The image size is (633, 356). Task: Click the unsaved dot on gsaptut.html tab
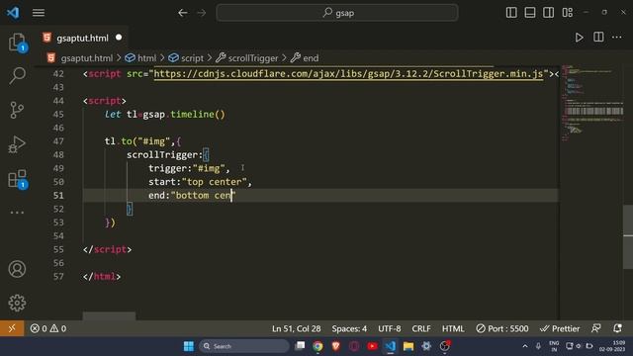[119, 38]
